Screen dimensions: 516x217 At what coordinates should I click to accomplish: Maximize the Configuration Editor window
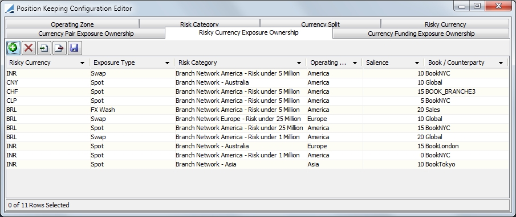pos(477,6)
